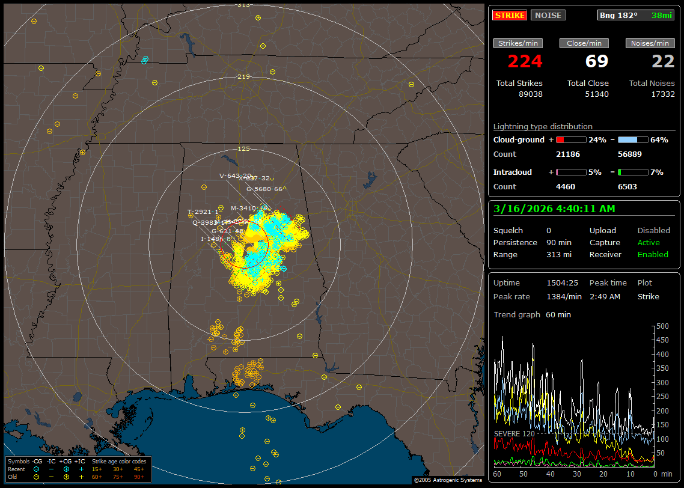The image size is (684, 488).
Task: Click the Strikes/min rate header
Action: [518, 43]
